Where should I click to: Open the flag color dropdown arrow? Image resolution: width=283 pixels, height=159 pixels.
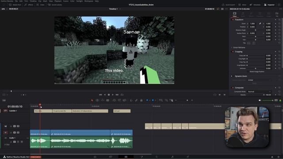click(149, 100)
